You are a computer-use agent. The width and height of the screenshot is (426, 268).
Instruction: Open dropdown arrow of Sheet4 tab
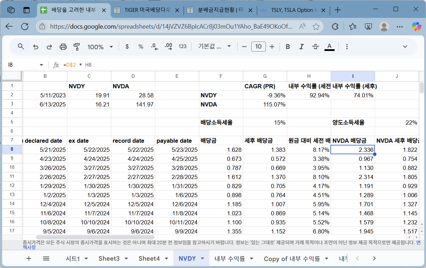point(166,259)
